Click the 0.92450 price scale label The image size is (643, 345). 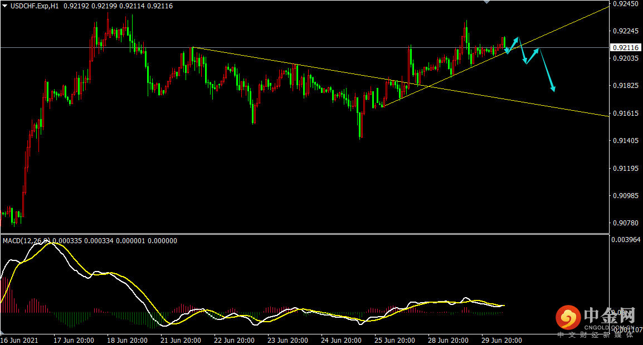pyautogui.click(x=626, y=4)
